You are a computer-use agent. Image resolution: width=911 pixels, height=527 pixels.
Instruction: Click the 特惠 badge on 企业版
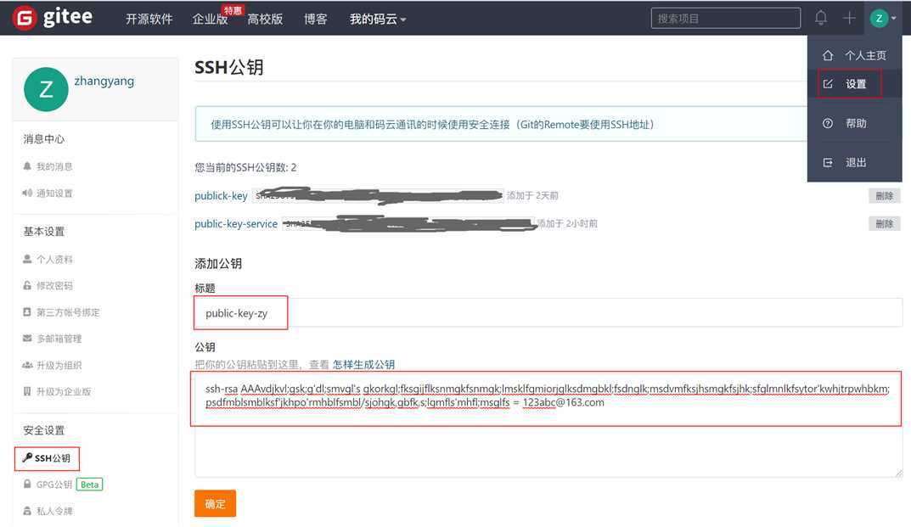[233, 10]
